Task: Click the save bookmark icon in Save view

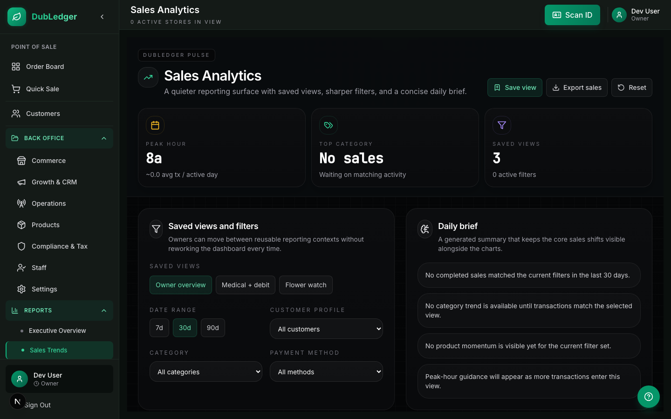Action: pos(497,88)
